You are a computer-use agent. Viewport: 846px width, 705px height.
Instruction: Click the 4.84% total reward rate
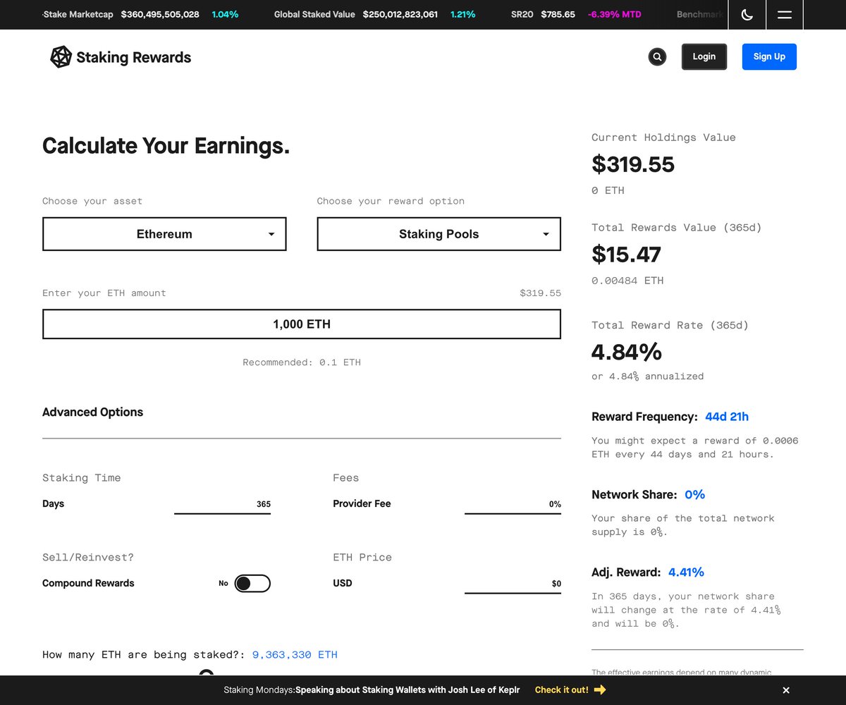[627, 351]
